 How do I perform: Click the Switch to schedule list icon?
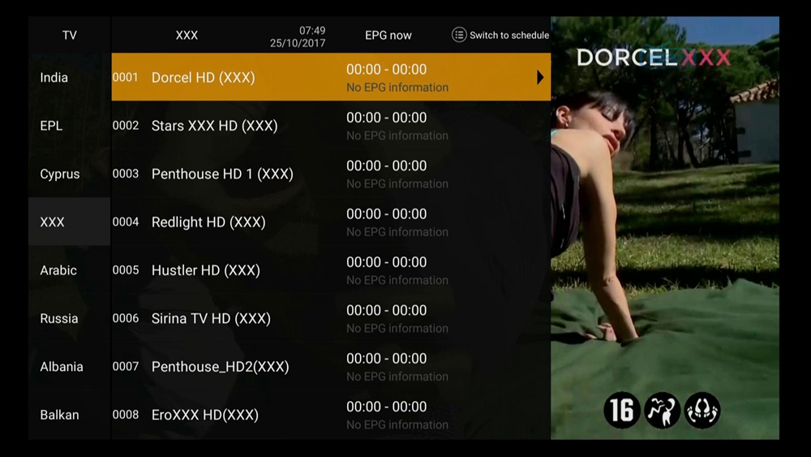click(x=459, y=35)
